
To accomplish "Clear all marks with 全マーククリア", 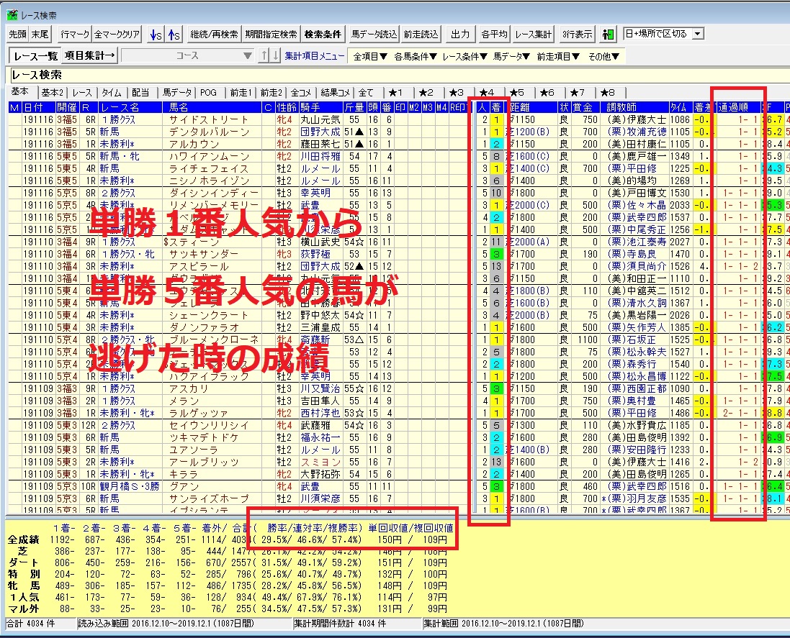I will click(x=117, y=35).
